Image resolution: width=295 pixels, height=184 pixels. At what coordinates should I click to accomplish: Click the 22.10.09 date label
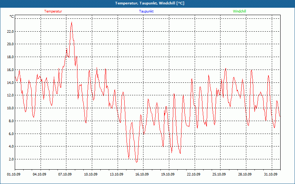tap(194, 174)
